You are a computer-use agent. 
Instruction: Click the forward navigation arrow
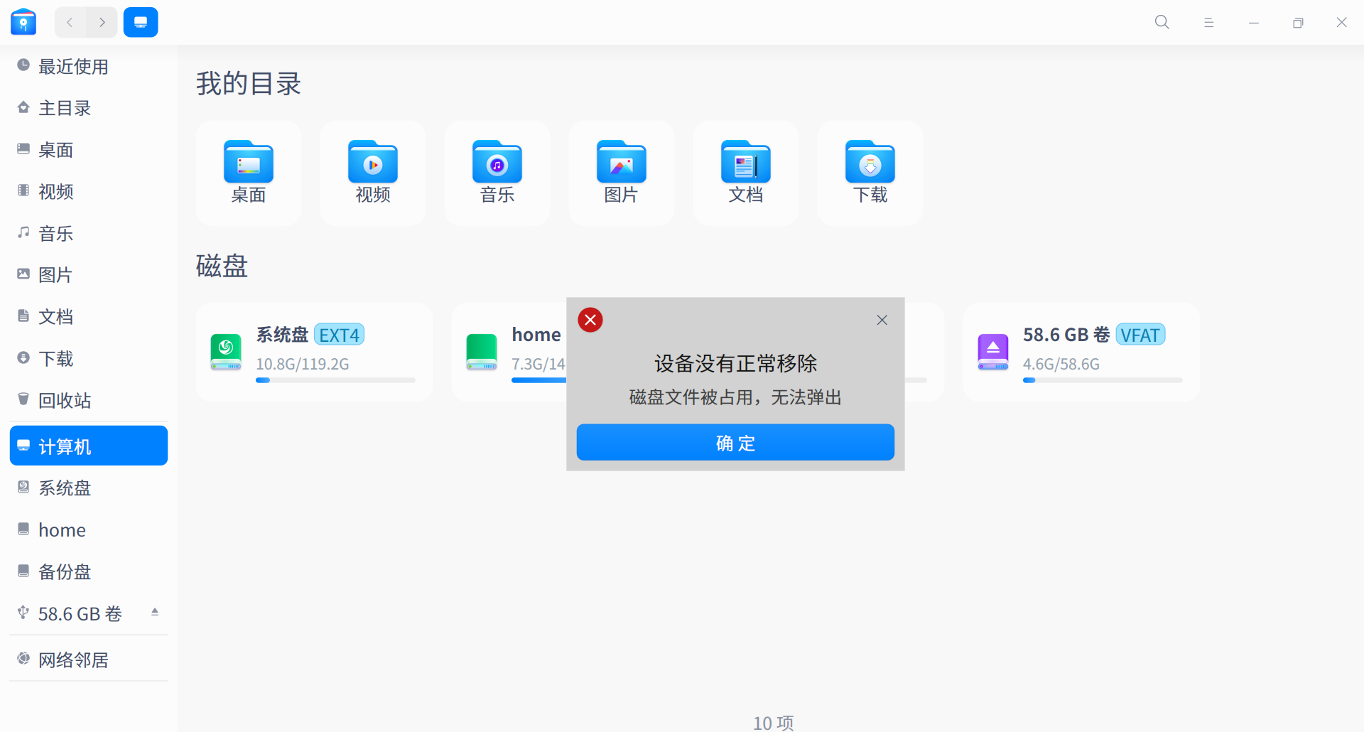[x=102, y=22]
